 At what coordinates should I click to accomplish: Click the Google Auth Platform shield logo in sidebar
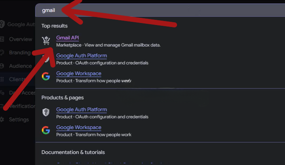pyautogui.click(x=2, y=24)
